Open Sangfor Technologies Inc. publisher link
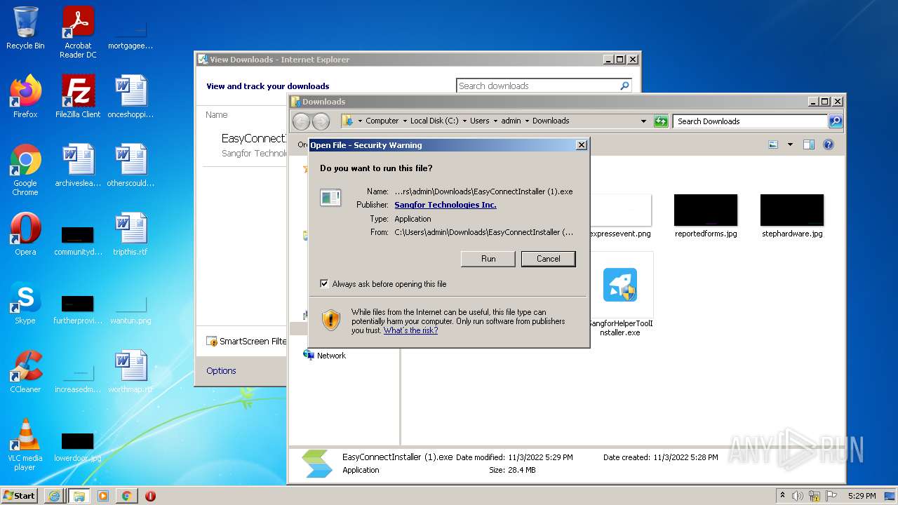This screenshot has height=505, width=898. [x=445, y=205]
